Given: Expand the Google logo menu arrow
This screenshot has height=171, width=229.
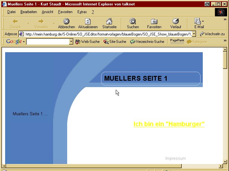Looking at the screenshot, I should coord(24,42).
